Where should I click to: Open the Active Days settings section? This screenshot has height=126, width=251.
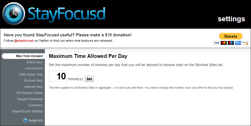pyautogui.click(x=35, y=62)
